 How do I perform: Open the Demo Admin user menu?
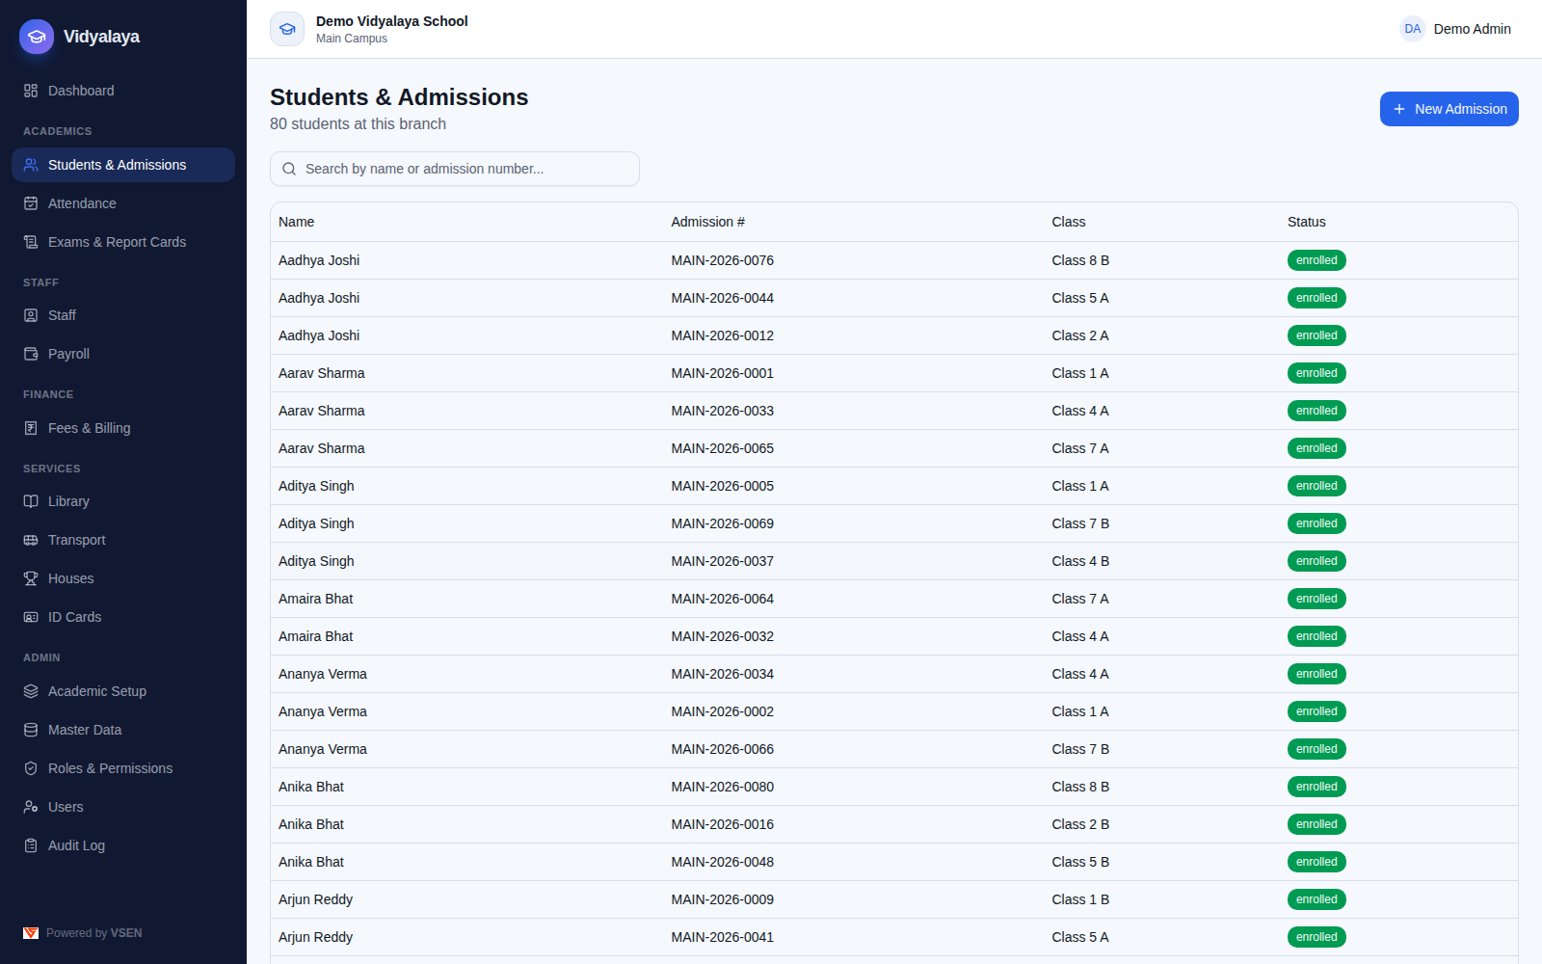point(1456,29)
